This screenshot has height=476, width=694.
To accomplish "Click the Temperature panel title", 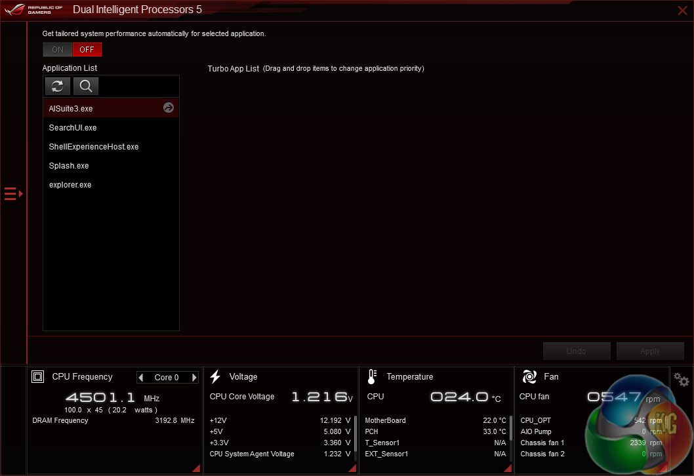I will (410, 376).
